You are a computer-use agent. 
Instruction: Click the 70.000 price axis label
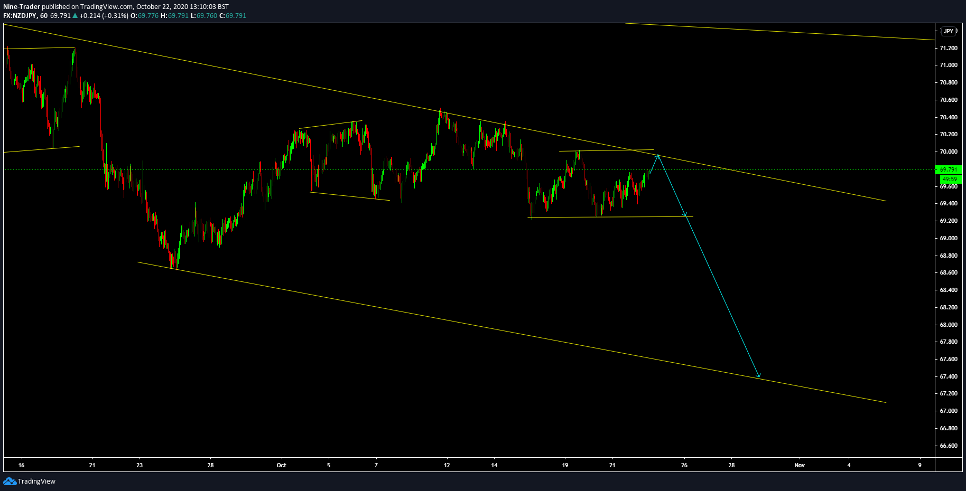point(949,152)
